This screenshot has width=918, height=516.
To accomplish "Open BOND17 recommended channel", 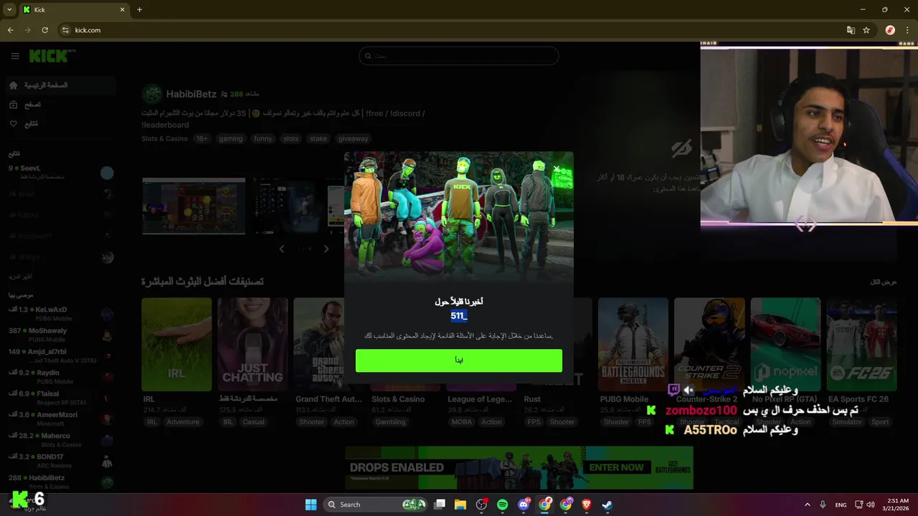I will [60, 460].
